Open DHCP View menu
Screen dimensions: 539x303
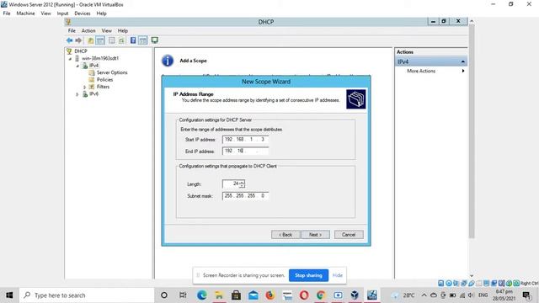tap(107, 30)
